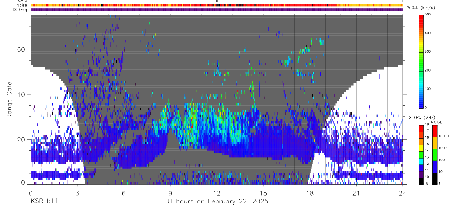
Task: Click the 9 tick on the UT hours axis
Action: click(x=170, y=193)
